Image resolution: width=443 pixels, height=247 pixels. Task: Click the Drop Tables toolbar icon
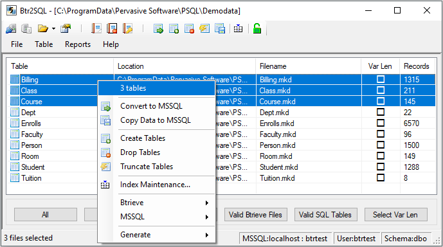point(189,28)
